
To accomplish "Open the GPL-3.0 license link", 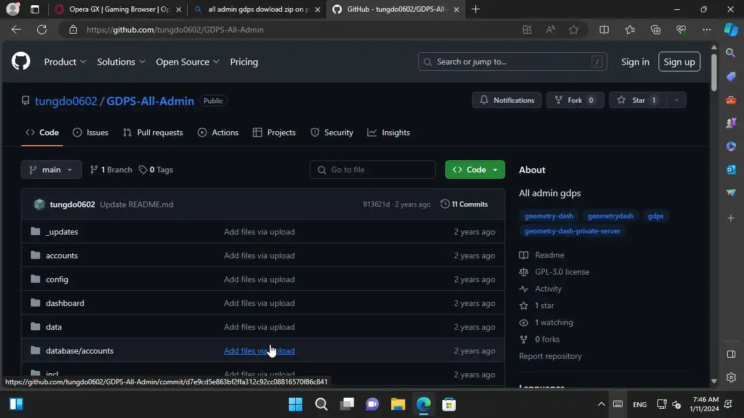I will pyautogui.click(x=562, y=272).
